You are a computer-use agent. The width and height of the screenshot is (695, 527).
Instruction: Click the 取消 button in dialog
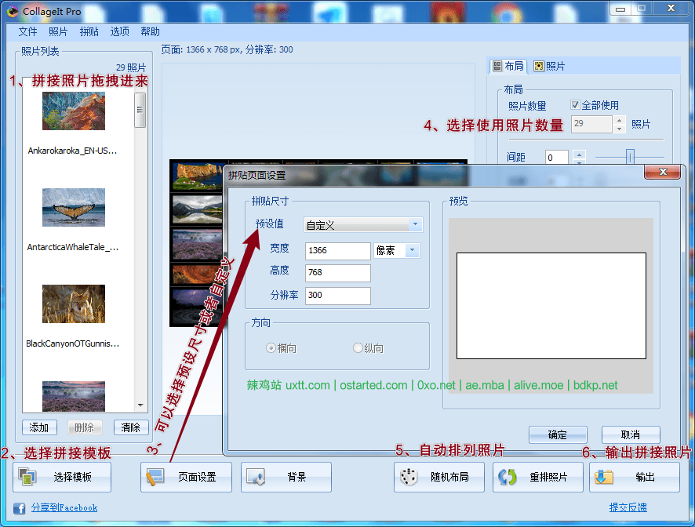coord(631,434)
